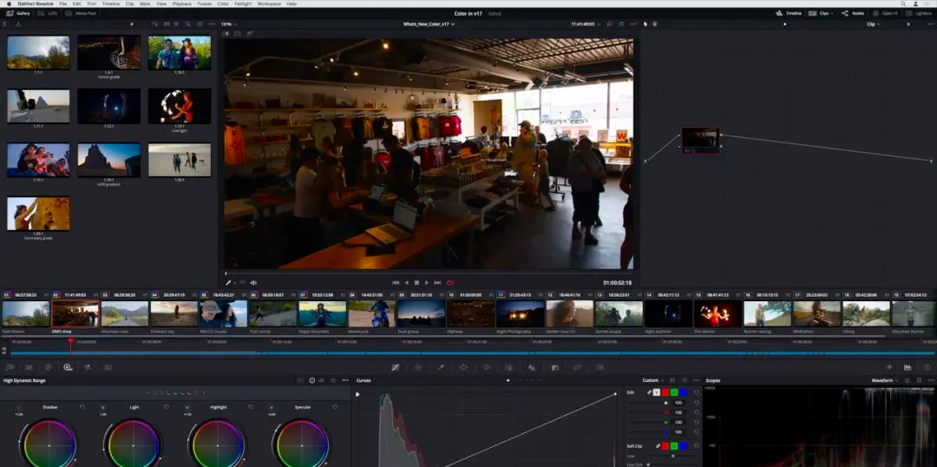The width and height of the screenshot is (937, 467).
Task: Toggle the loop playback icon
Action: click(450, 283)
